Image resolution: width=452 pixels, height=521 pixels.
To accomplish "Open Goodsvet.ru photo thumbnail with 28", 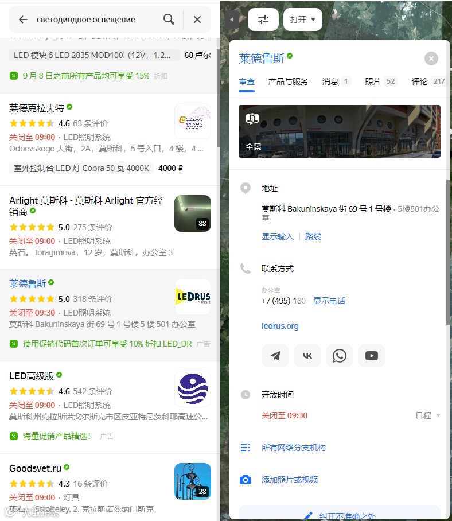I will click(193, 481).
